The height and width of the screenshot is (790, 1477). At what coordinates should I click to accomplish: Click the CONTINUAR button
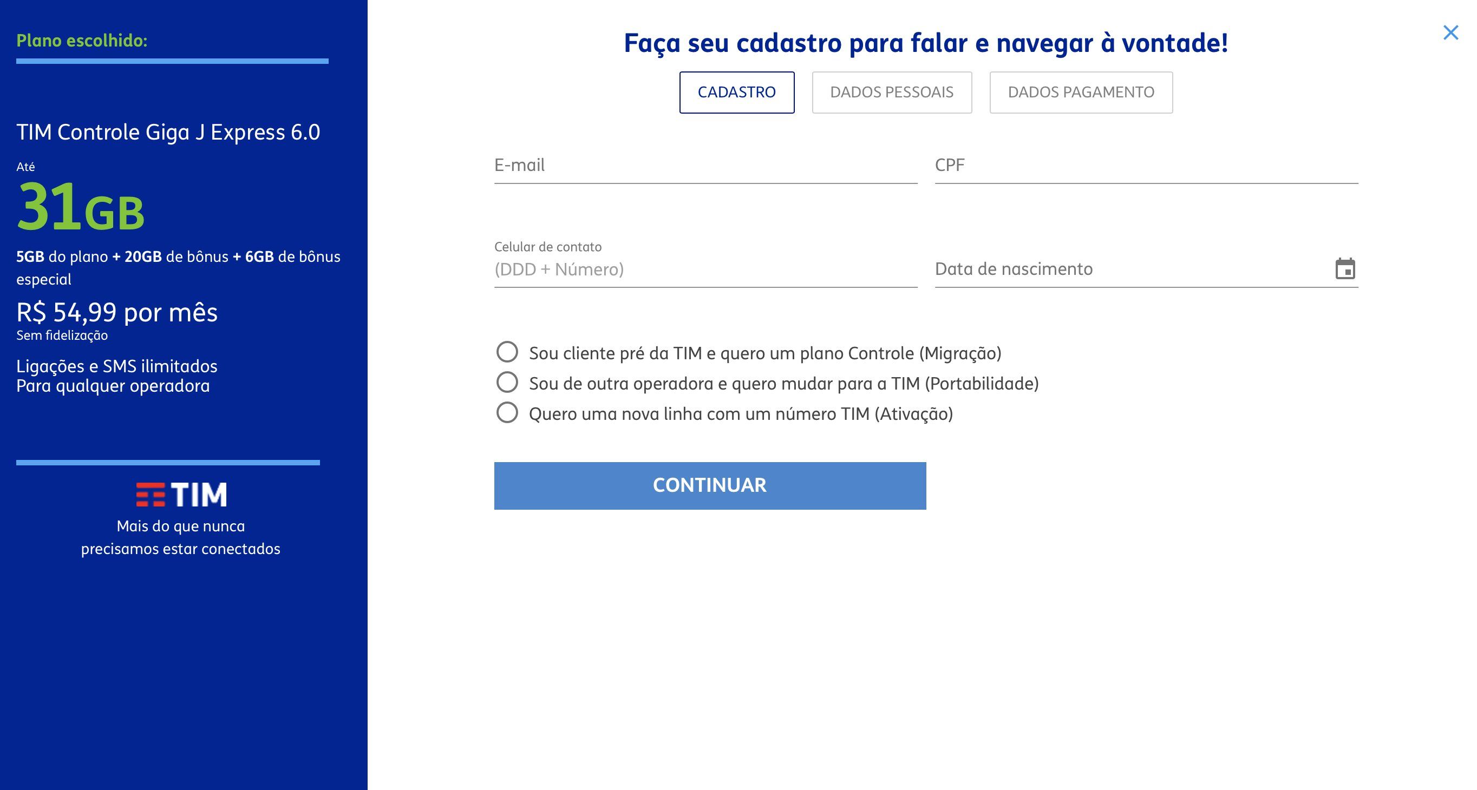click(710, 486)
